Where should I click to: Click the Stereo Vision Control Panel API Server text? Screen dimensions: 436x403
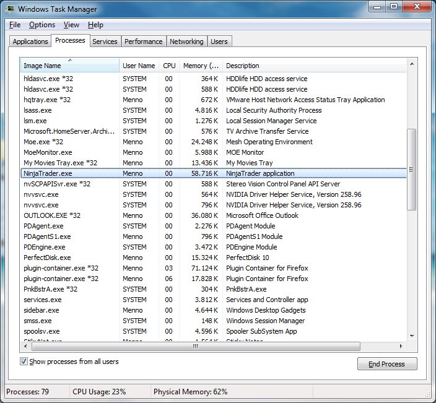(283, 184)
